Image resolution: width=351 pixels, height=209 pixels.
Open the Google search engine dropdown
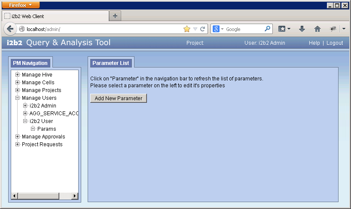tap(218, 29)
